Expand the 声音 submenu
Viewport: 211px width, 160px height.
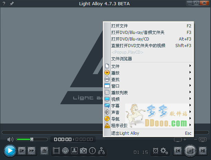coord(148,112)
